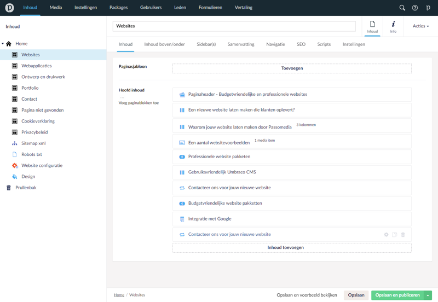Delete the last 'Contacteer ons' block via trash icon
This screenshot has width=438, height=302.
tap(403, 235)
